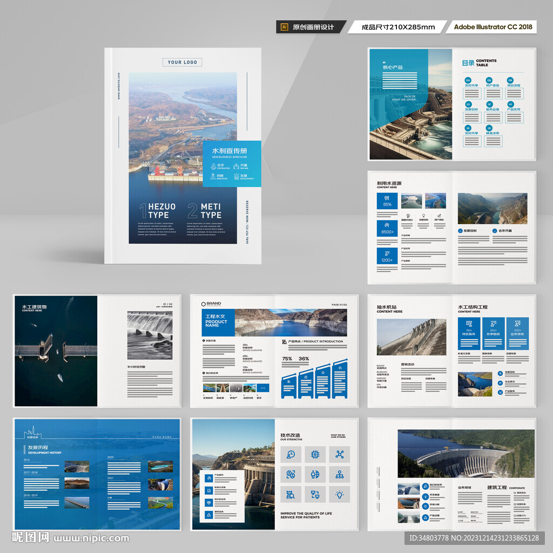Click the 发展历程 DEVELOPMENT HISTORY heading

pyautogui.click(x=44, y=449)
